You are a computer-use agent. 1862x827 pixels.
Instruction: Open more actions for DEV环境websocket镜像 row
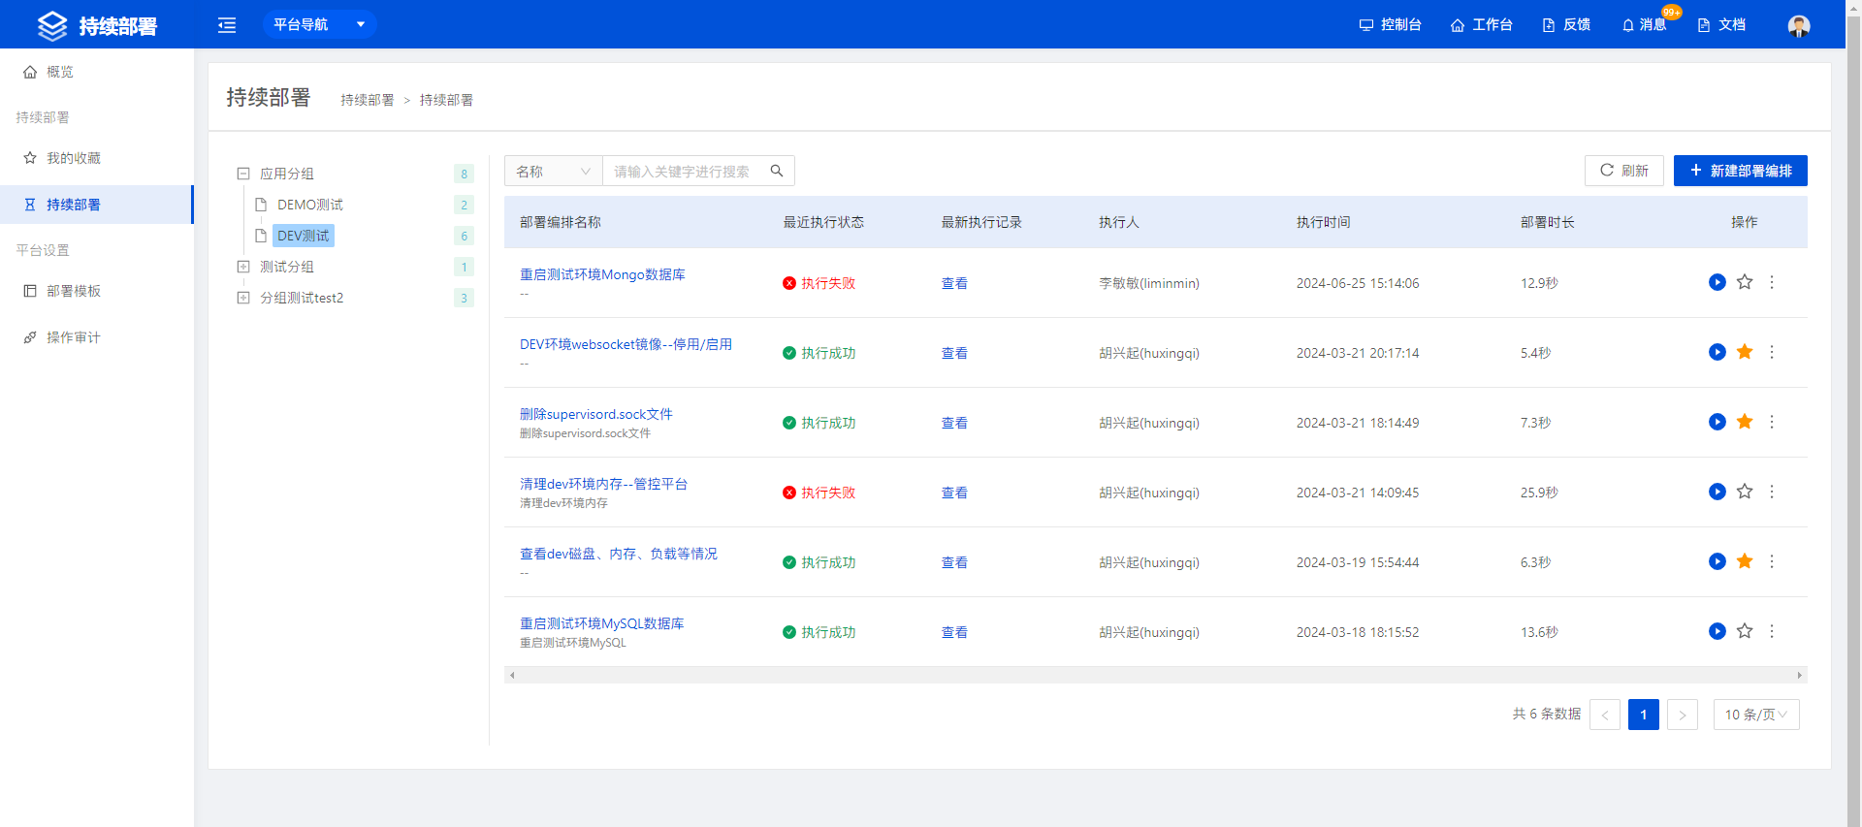pyautogui.click(x=1772, y=352)
